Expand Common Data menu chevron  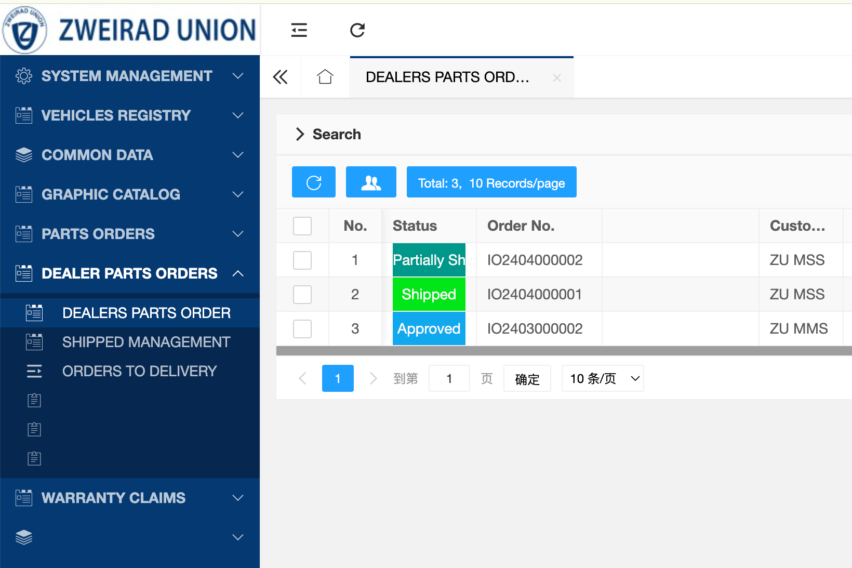(x=238, y=155)
